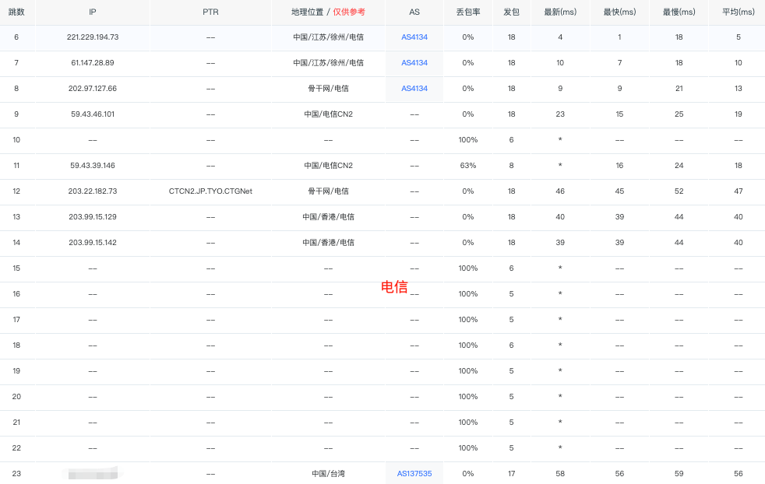Open the AS4134 link for IP 221.229.194.73
Image resolution: width=765 pixels, height=484 pixels.
coord(414,37)
